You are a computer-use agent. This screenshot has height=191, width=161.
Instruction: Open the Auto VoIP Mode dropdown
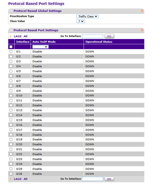[40, 47]
